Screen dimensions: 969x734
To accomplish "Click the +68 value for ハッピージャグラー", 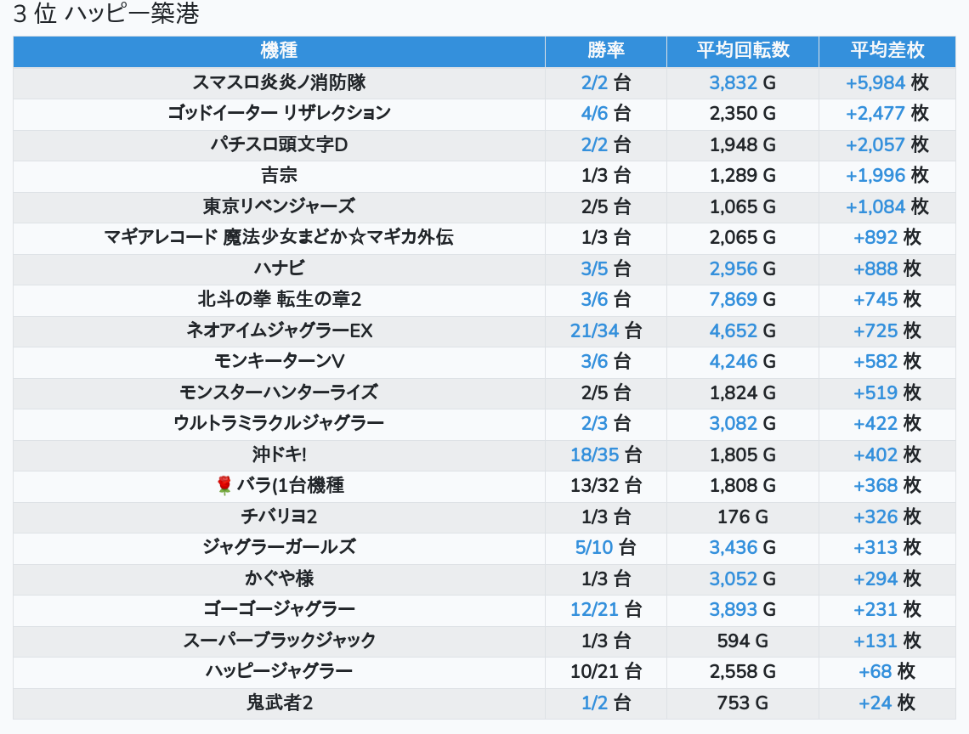I will [875, 672].
